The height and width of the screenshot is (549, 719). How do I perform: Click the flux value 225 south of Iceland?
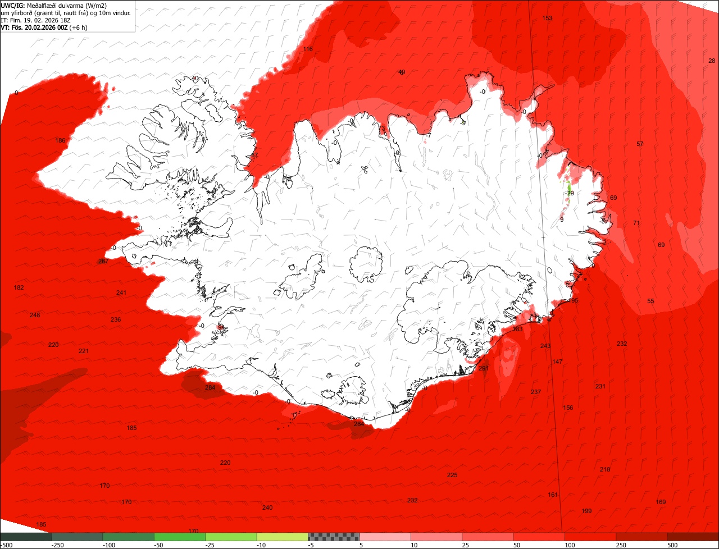(452, 475)
